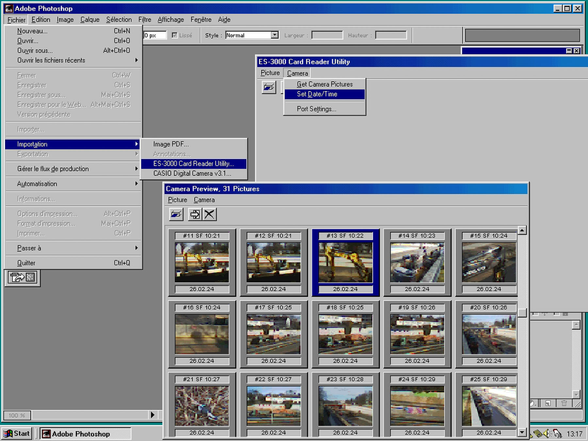Expand the Automatisation submenu
588x441 pixels.
pos(73,184)
